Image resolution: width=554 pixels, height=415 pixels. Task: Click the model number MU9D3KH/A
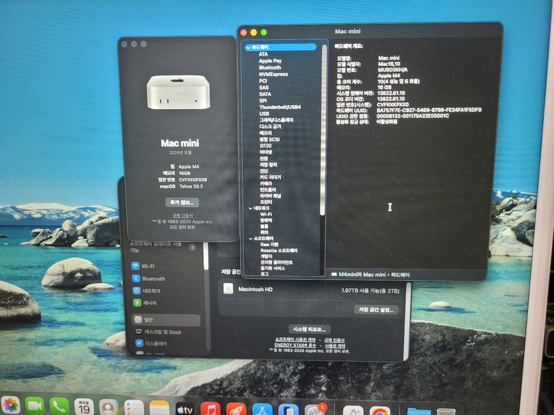coord(393,70)
